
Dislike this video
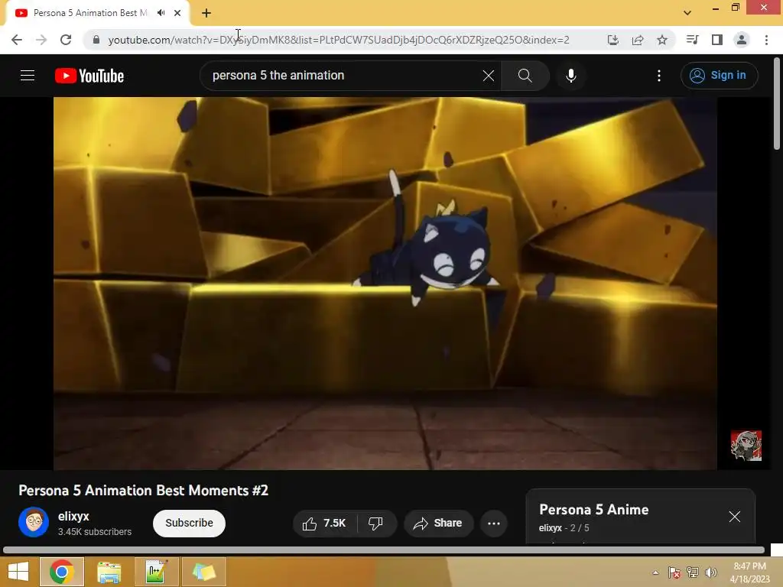pos(376,523)
